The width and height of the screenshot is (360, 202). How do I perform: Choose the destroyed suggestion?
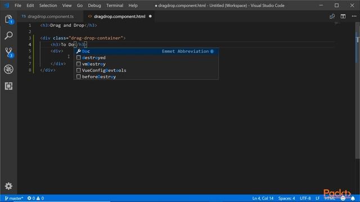pos(146,58)
